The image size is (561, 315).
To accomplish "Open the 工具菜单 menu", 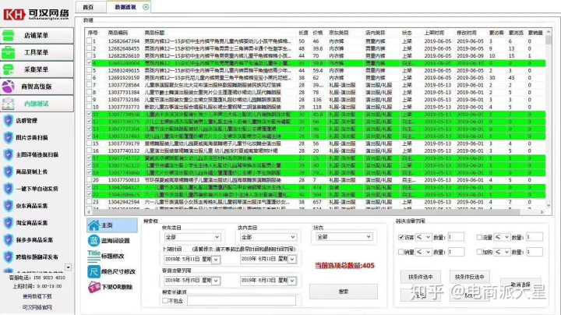I will [x=37, y=52].
